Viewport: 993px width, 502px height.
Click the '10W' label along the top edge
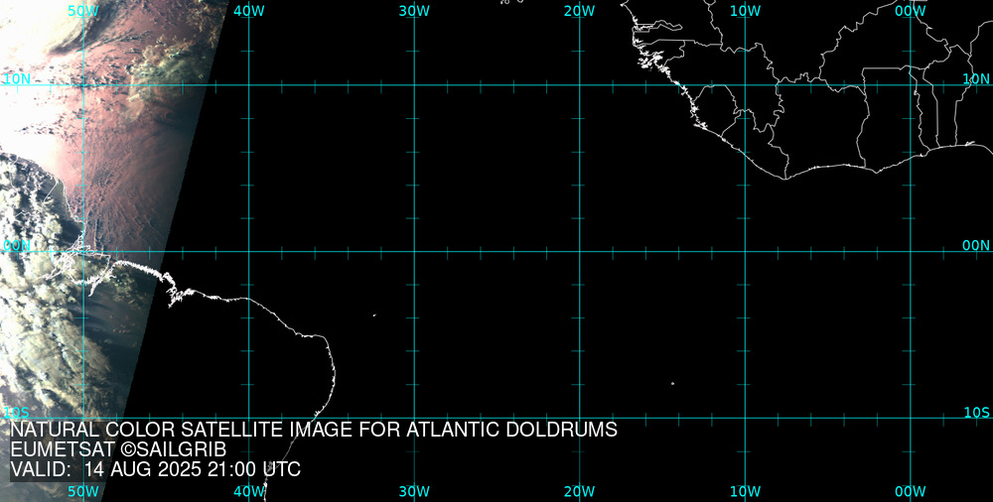(745, 11)
